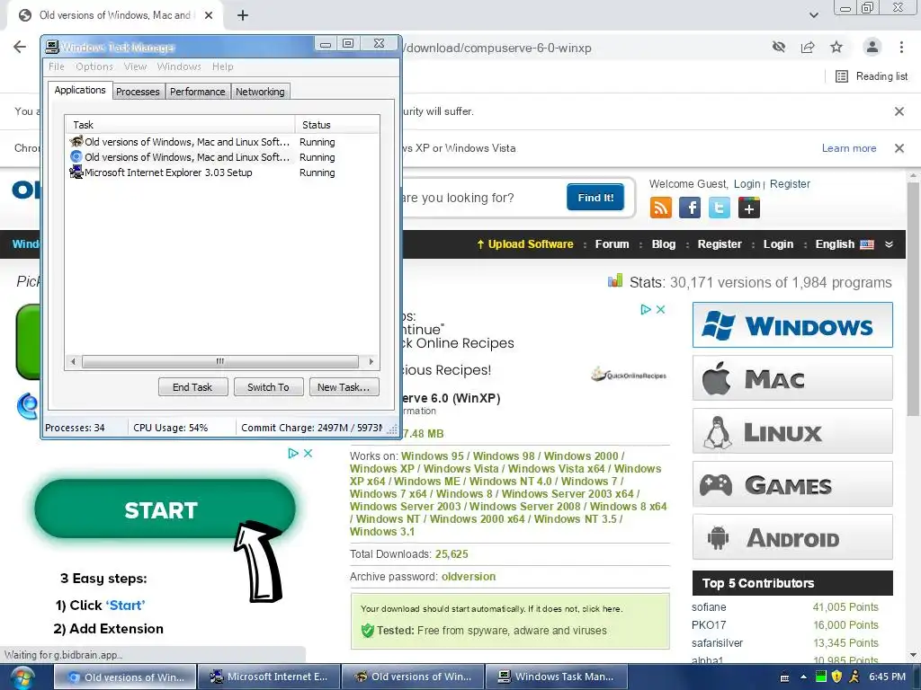Image resolution: width=921 pixels, height=690 pixels.
Task: Open Task Manager File menu
Action: click(x=57, y=66)
